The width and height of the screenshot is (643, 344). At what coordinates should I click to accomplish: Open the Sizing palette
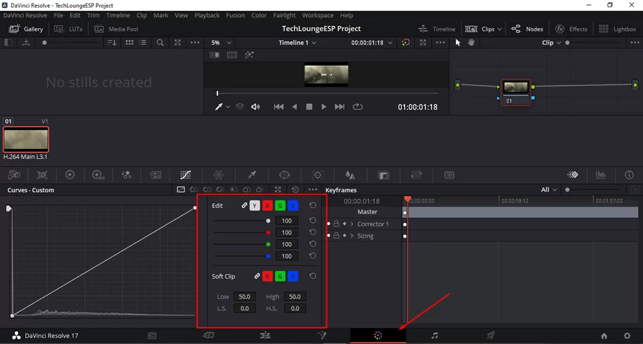pyautogui.click(x=416, y=175)
